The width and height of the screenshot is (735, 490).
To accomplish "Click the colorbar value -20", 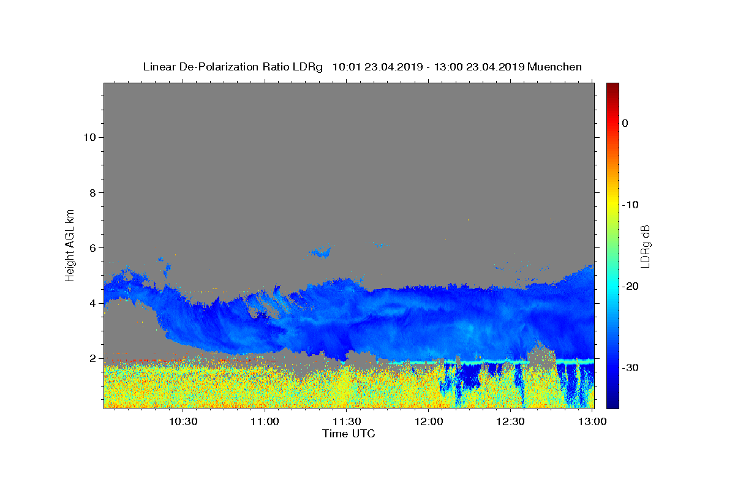I will pos(631,286).
